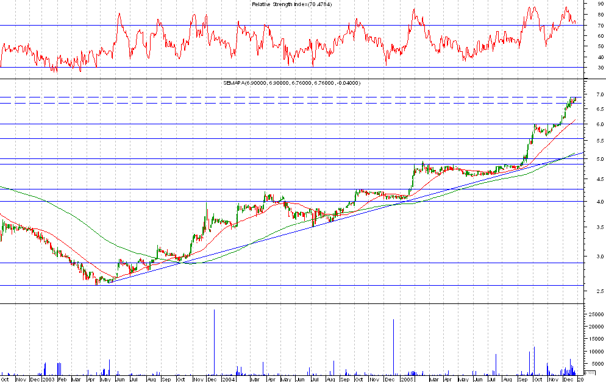Image resolution: width=606 pixels, height=382 pixels.
Task: Click the SEMAPA price chart title
Action: coord(292,82)
